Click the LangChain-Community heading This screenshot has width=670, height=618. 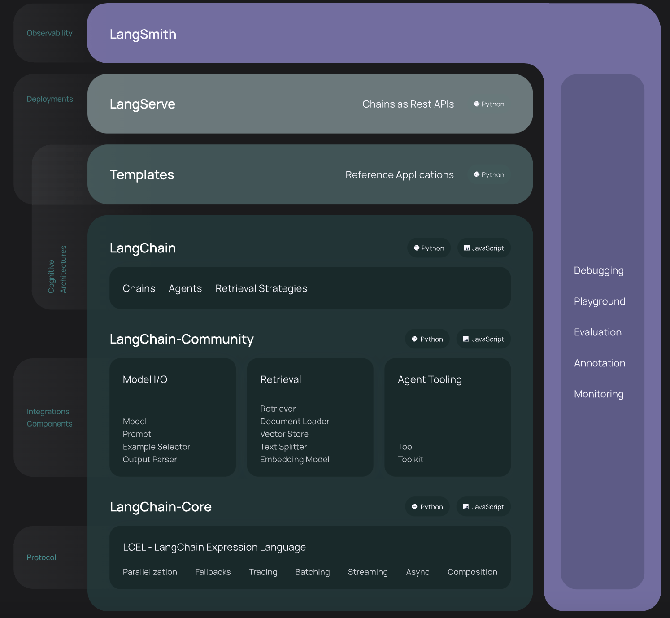tap(182, 339)
